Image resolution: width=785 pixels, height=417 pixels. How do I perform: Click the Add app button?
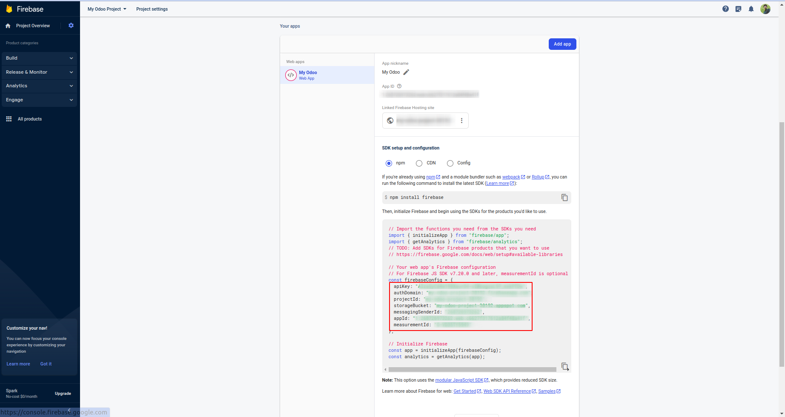coord(562,44)
